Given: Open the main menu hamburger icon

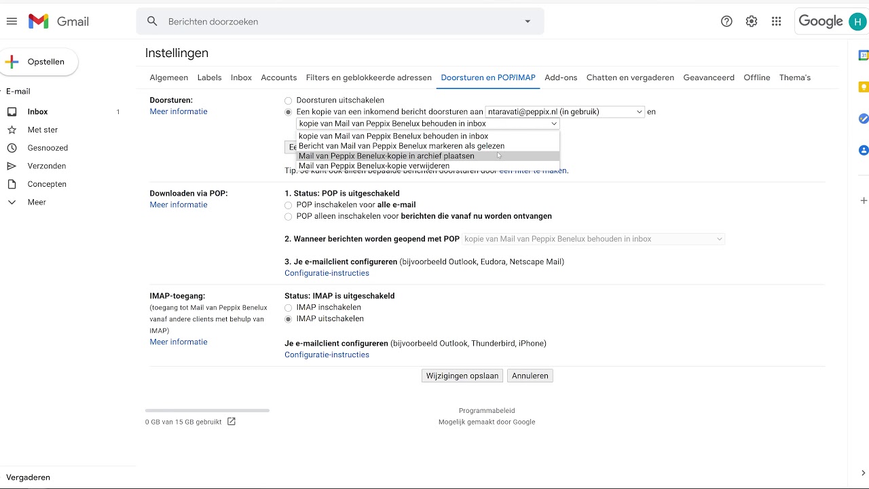Looking at the screenshot, I should pos(12,22).
